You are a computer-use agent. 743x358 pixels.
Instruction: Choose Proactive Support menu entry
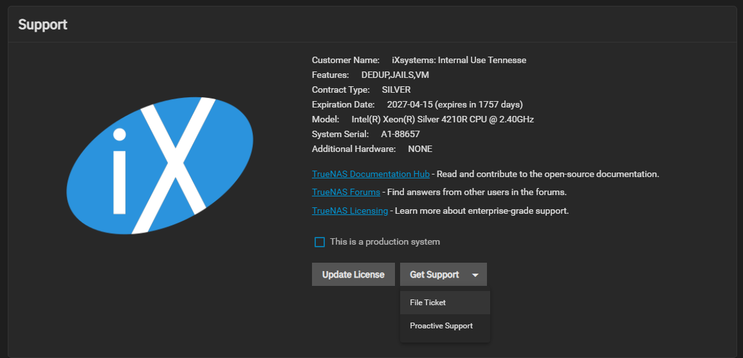coord(441,326)
